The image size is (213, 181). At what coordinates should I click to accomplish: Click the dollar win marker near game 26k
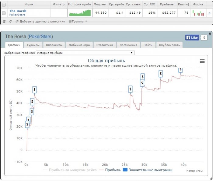(x=130, y=89)
